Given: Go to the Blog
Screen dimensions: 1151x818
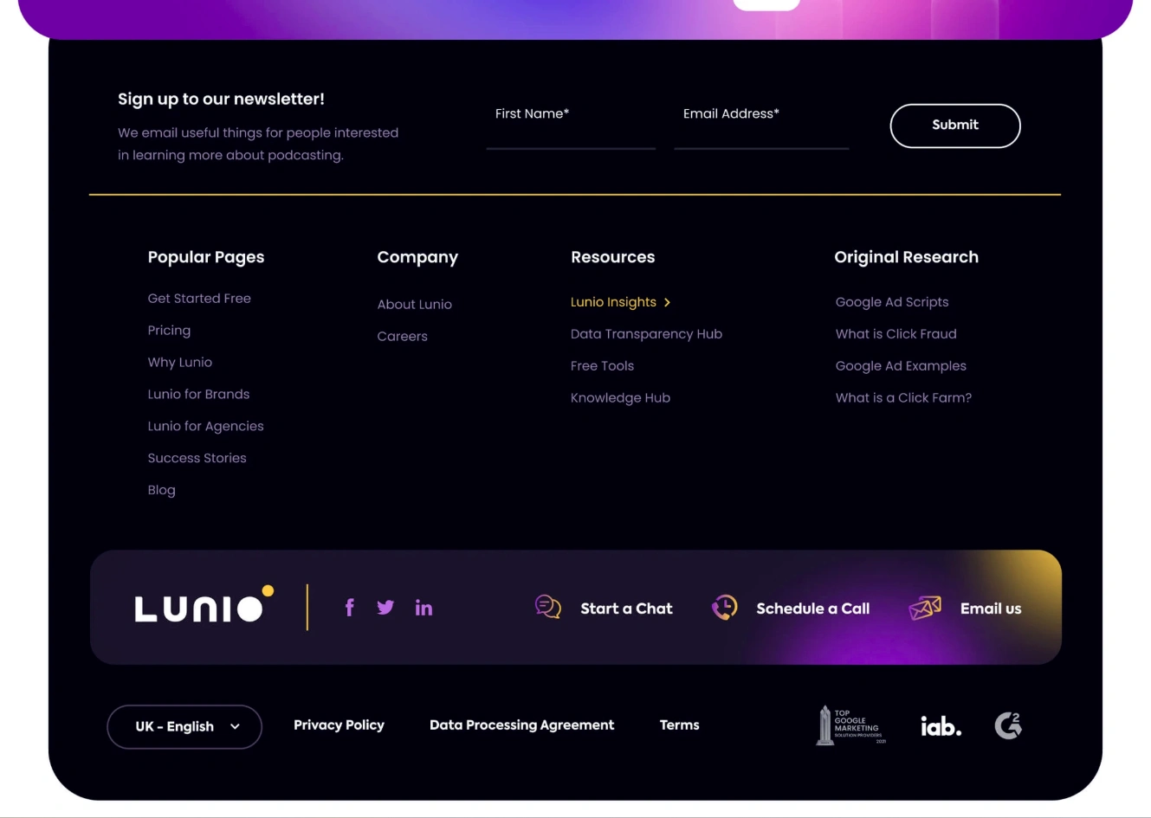Looking at the screenshot, I should (161, 490).
